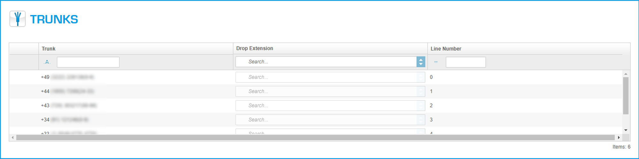Focus the Trunk filter text field
Screen dimensions: 639x159
pyautogui.click(x=88, y=62)
